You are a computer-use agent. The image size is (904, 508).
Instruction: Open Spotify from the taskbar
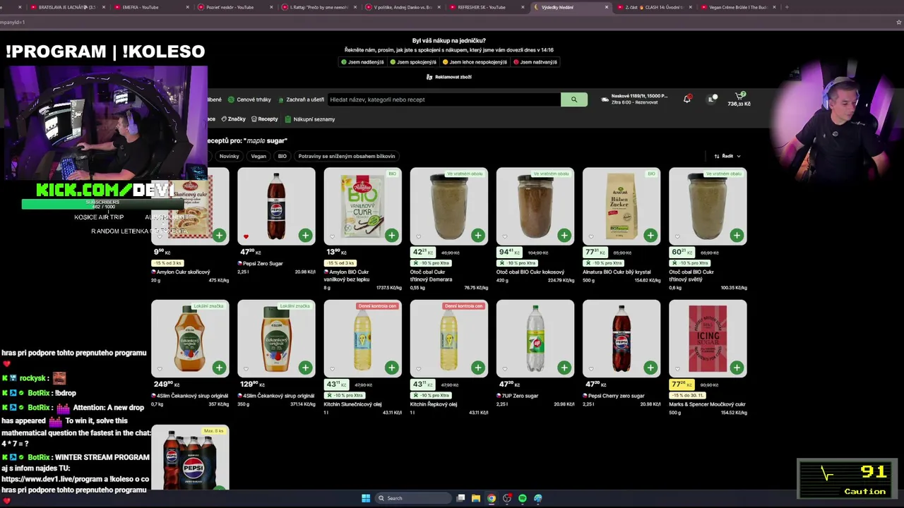pyautogui.click(x=523, y=498)
